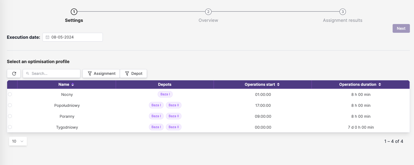The width and height of the screenshot is (414, 165).
Task: Go to the Settings step label
Action: [74, 20]
